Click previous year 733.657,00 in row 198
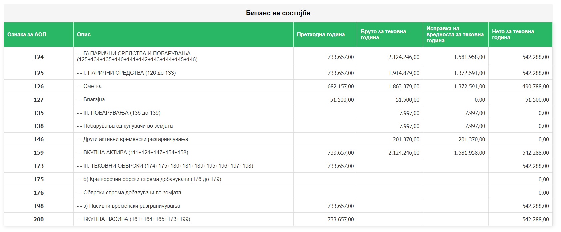 (x=341, y=206)
